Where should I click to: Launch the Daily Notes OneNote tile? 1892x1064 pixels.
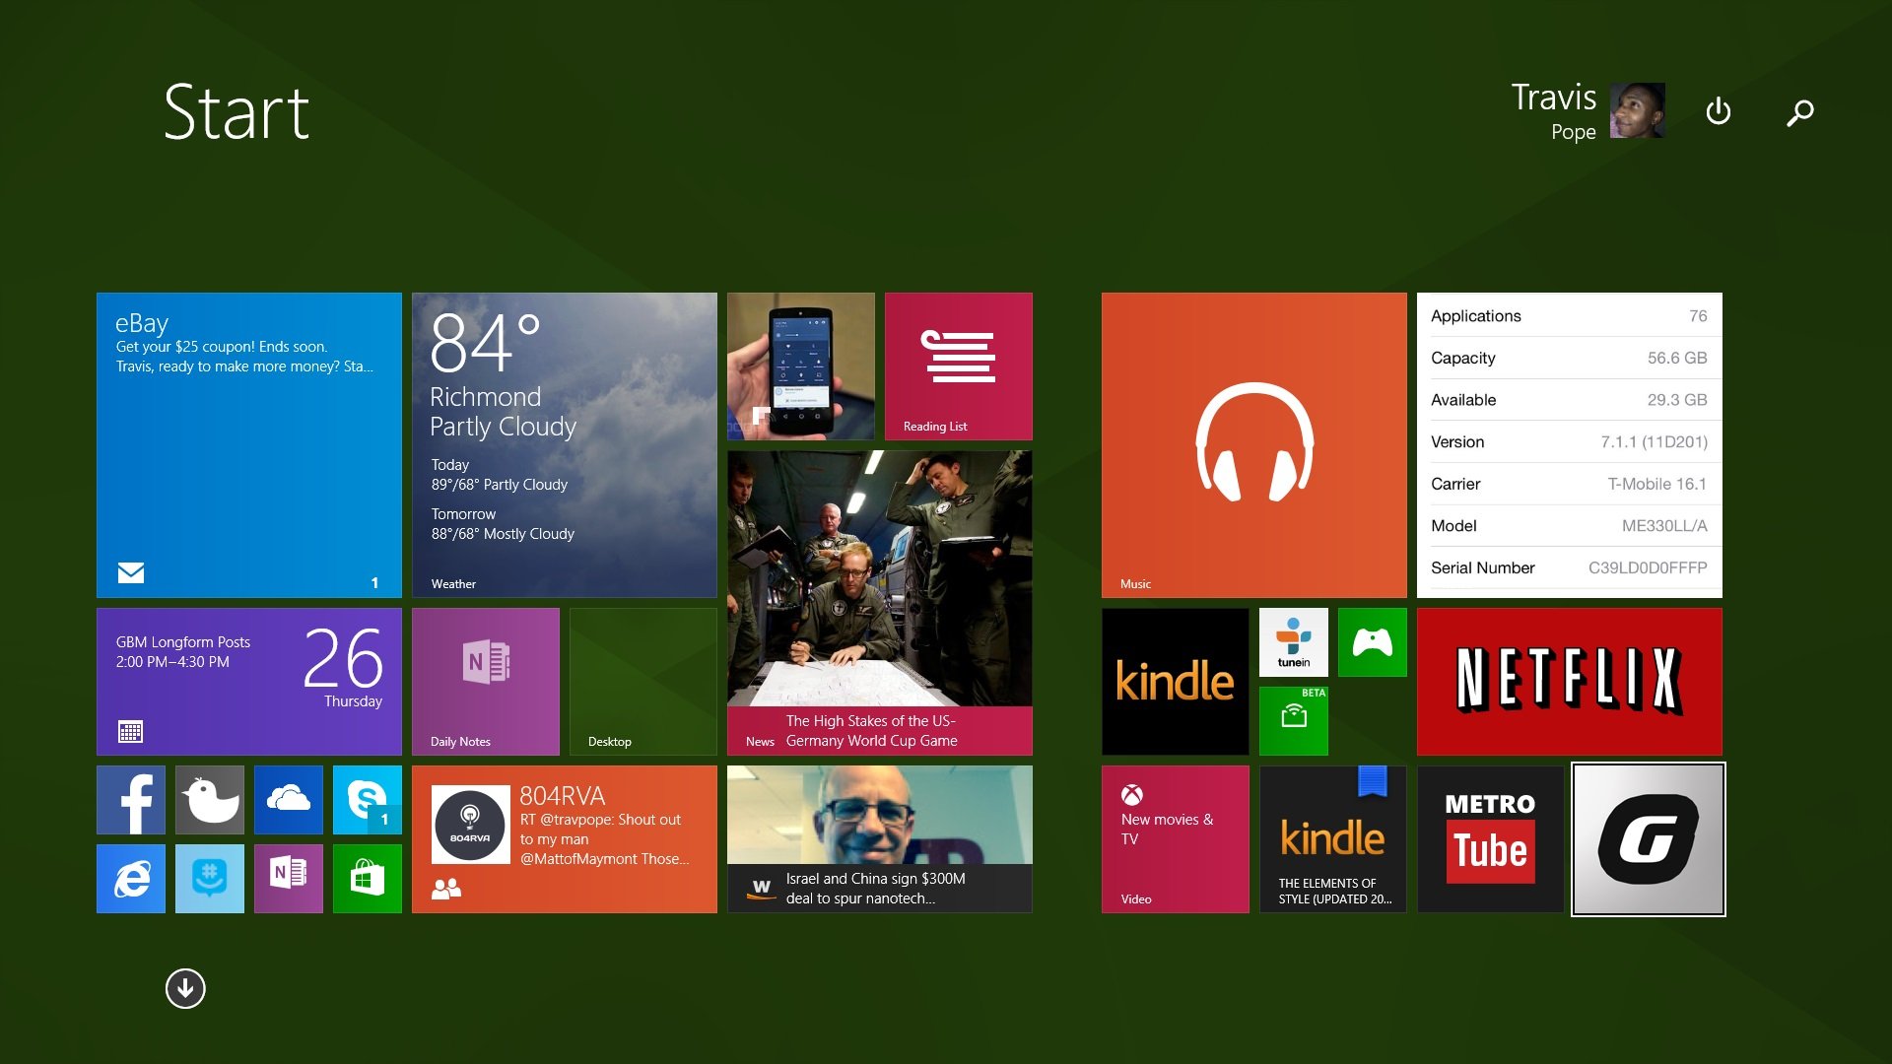point(486,682)
